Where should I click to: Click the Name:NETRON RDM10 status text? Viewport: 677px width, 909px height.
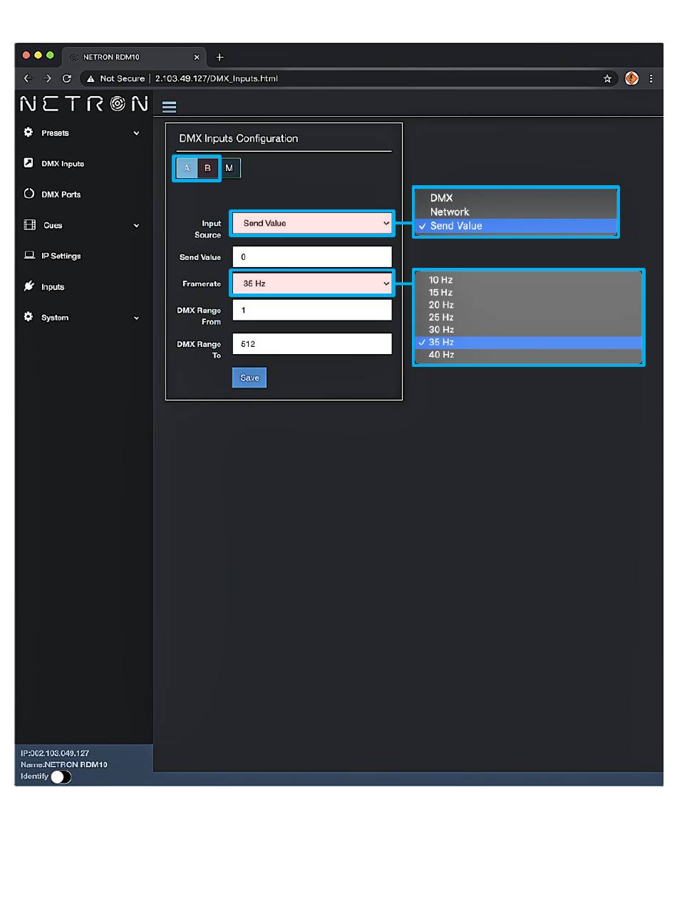pyautogui.click(x=64, y=764)
